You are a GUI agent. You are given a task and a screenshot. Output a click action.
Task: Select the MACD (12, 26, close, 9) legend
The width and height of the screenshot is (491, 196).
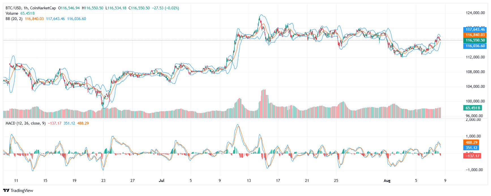pos(25,123)
